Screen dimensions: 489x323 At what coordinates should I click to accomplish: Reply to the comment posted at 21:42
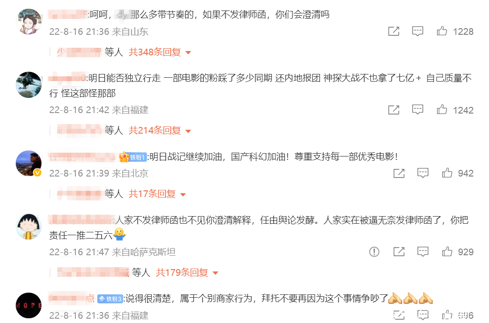(417, 110)
